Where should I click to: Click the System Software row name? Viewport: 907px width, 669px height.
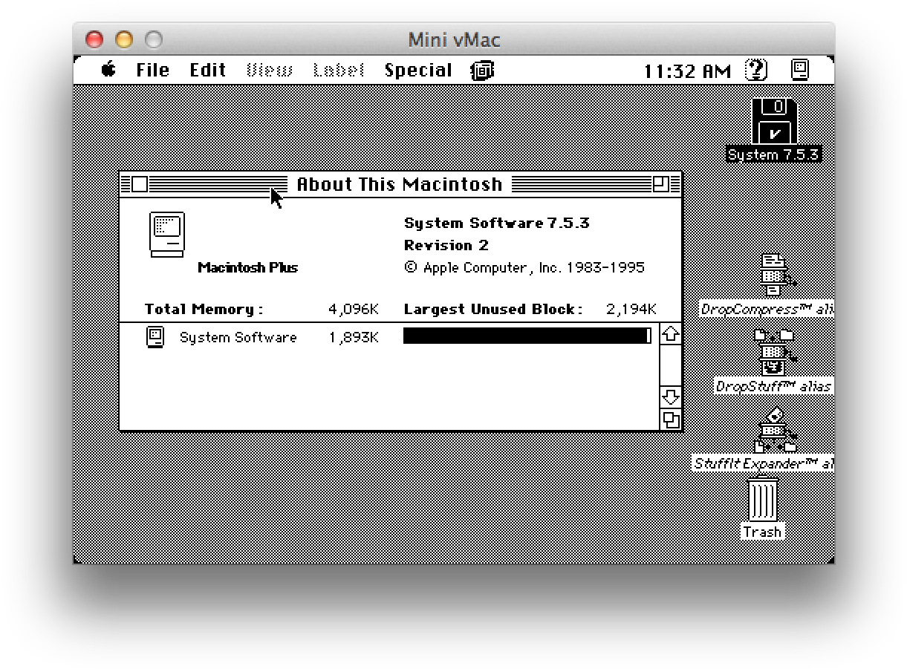238,337
